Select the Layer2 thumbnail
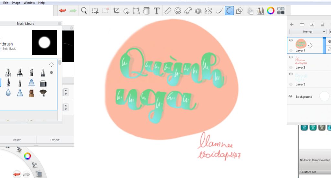 coord(301,61)
